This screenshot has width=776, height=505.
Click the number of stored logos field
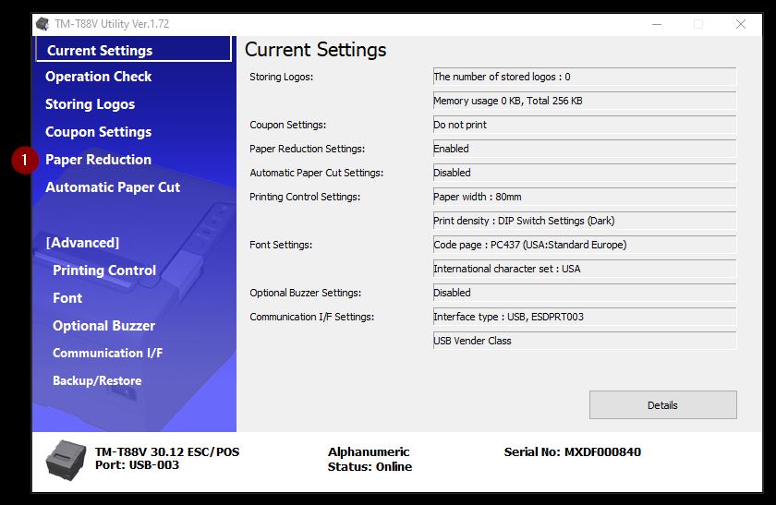tap(585, 77)
